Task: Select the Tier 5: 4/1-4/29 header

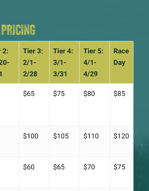Action: tap(95, 62)
